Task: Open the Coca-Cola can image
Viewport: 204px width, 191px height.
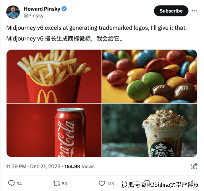Action: click(x=54, y=130)
